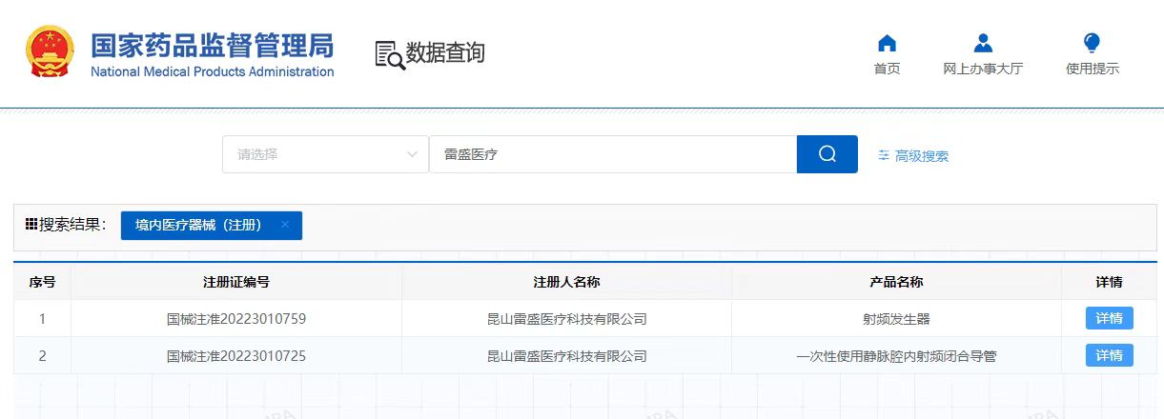
Task: Click the national emblem logo
Action: (51, 51)
